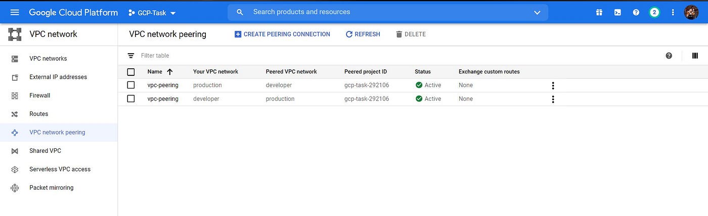Select all rows with header checkbox
Screen dimensions: 708x216
click(131, 72)
